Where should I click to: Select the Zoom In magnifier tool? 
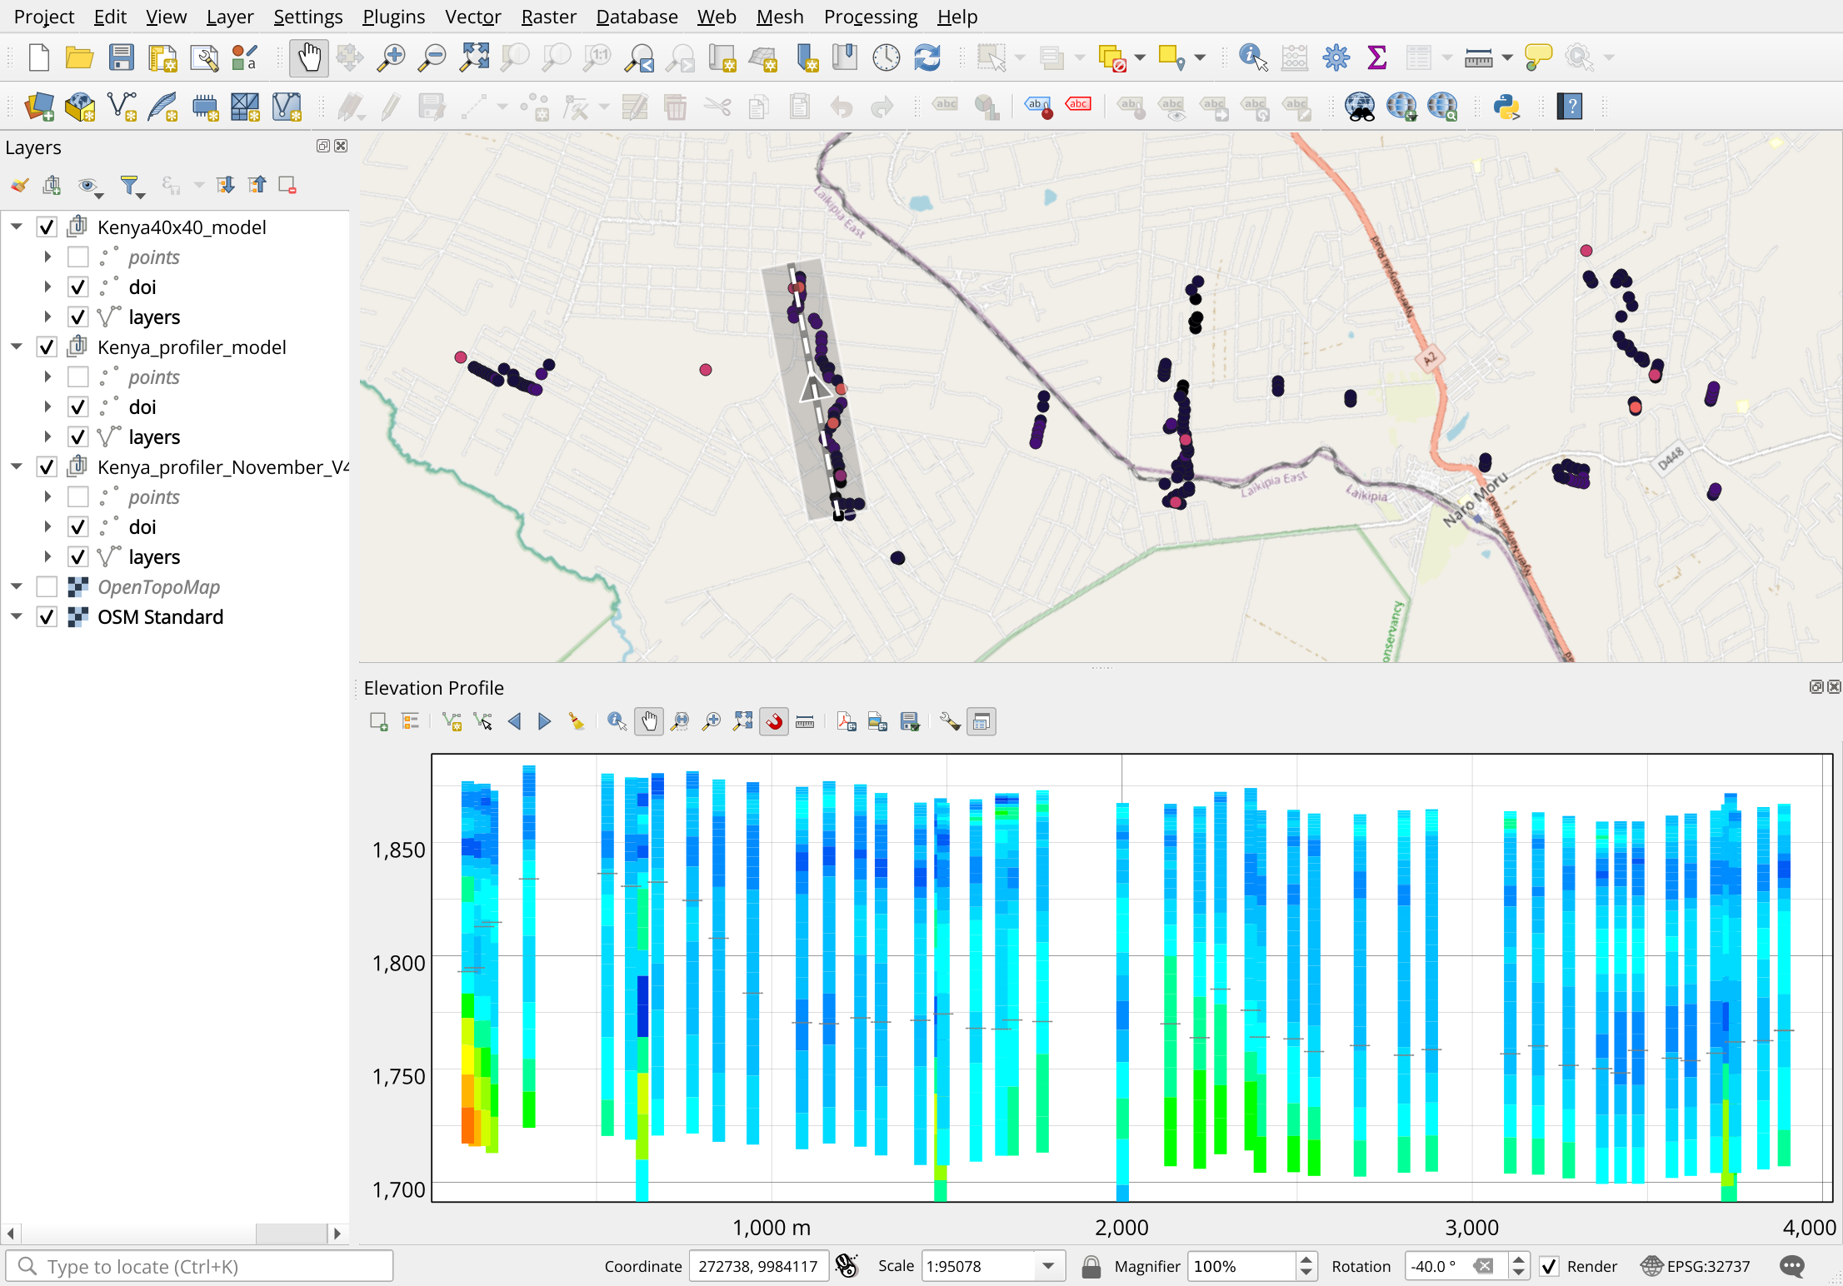pos(390,57)
